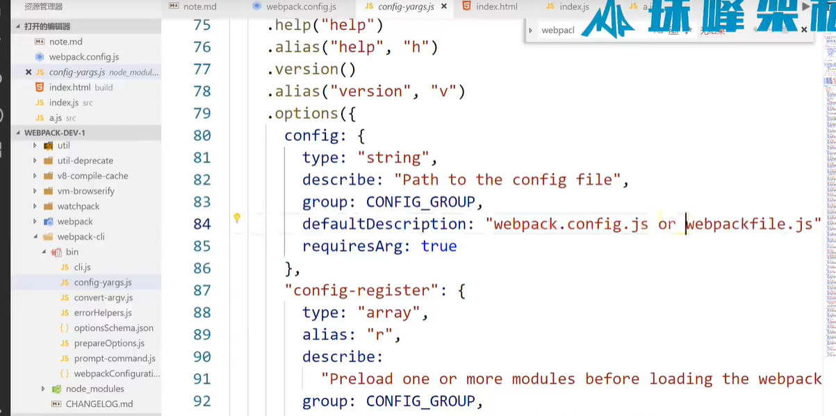Click markdown icon beside CHANGELOG.md
836x416 pixels.
(x=56, y=404)
